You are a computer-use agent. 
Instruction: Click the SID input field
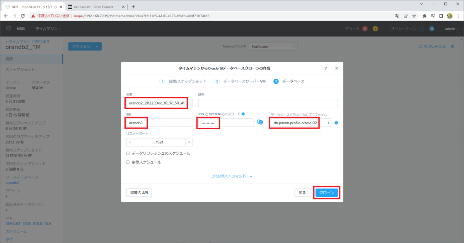click(159, 123)
